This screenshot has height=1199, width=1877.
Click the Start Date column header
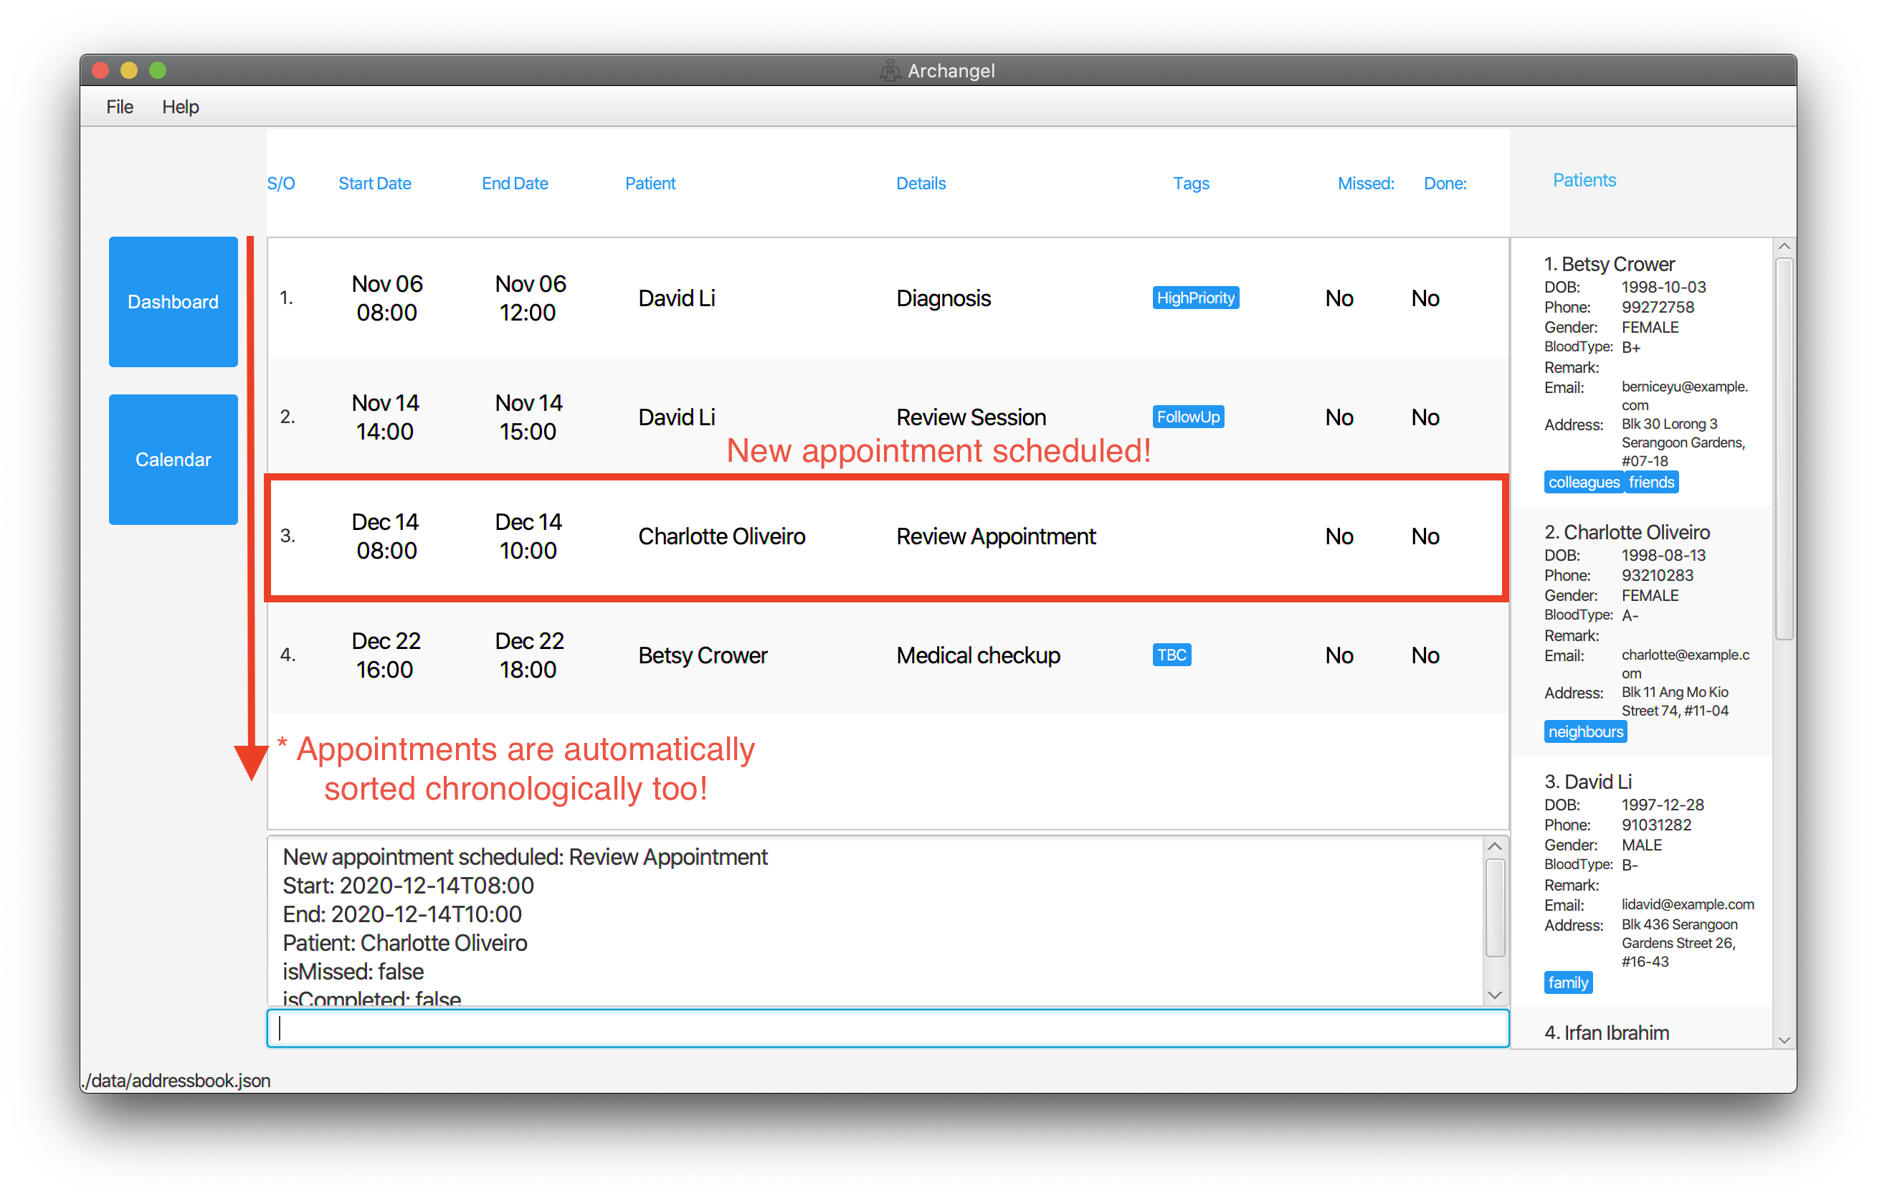click(x=374, y=183)
